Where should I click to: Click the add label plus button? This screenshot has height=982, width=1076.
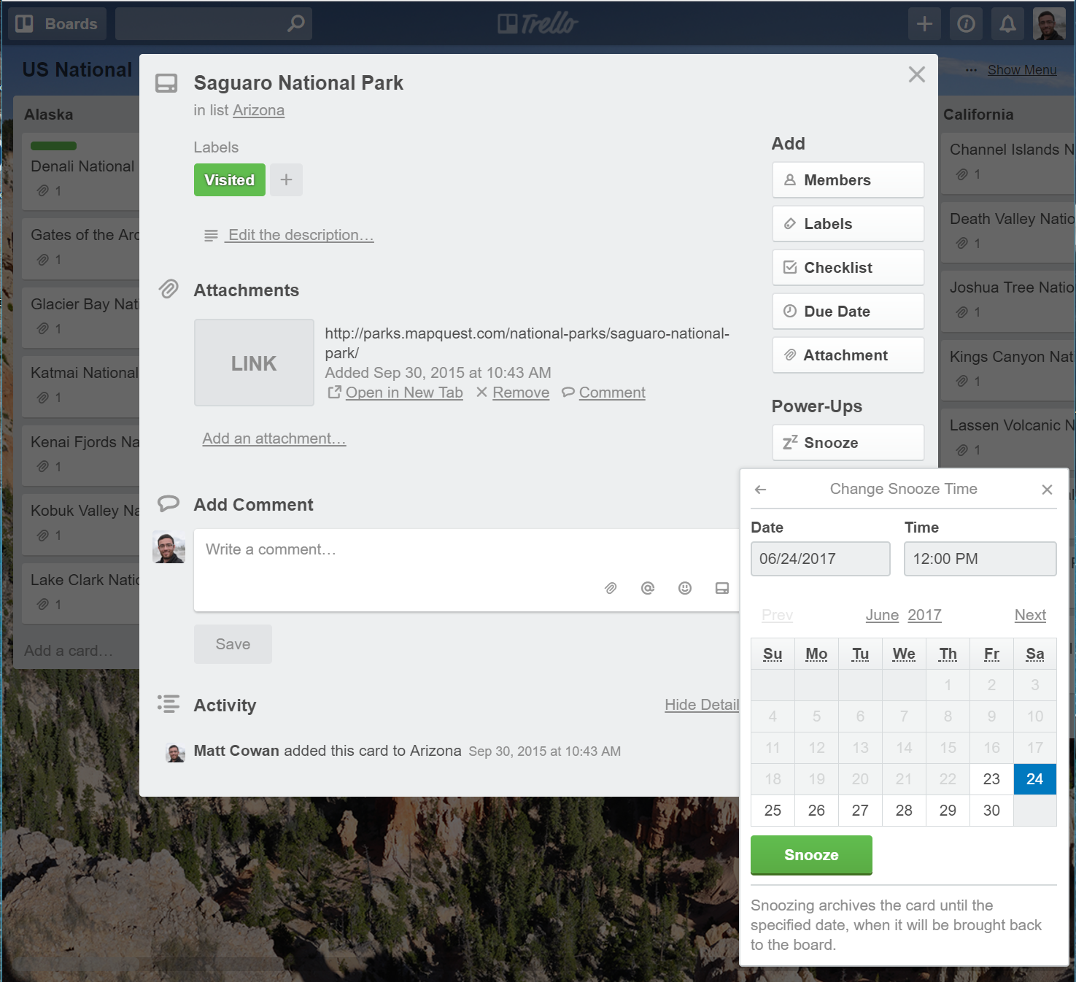click(x=286, y=179)
